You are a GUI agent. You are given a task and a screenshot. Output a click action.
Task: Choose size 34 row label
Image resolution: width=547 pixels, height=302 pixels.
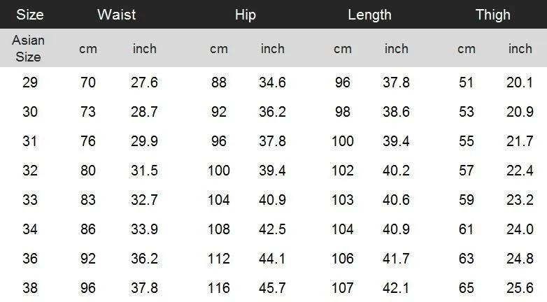(x=30, y=229)
